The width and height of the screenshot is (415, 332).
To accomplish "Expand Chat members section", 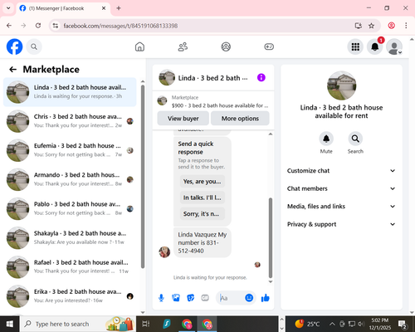I will click(341, 188).
